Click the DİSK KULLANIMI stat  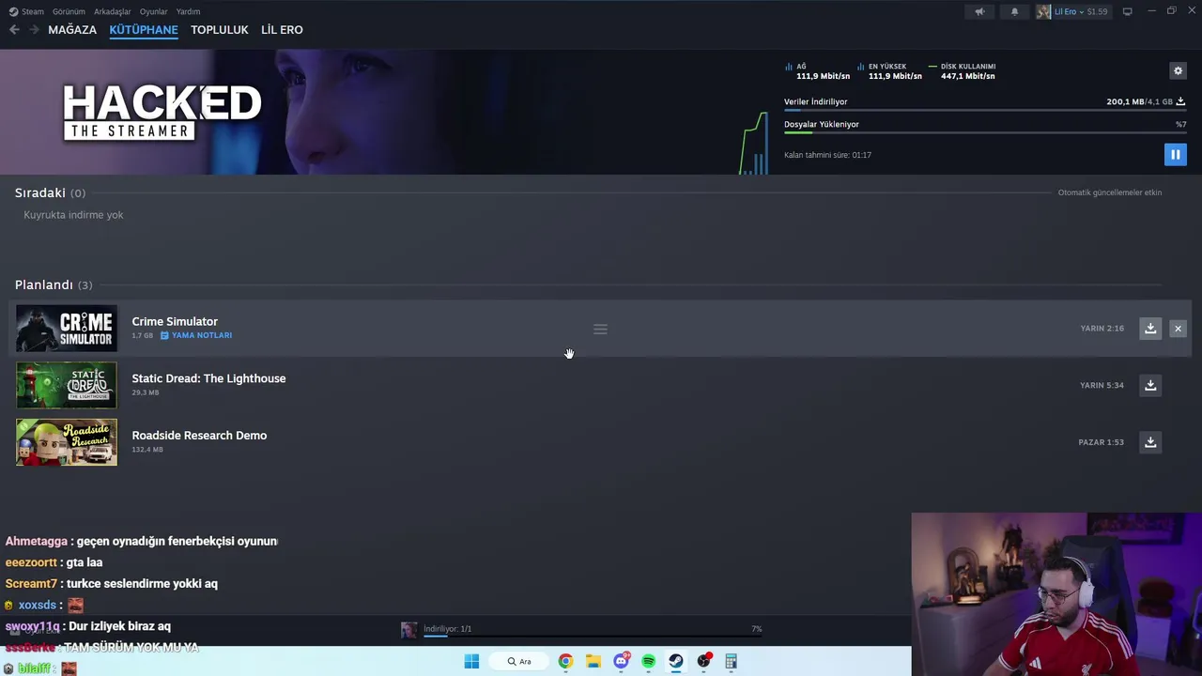[x=962, y=71]
